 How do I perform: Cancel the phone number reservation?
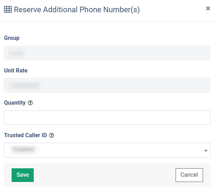click(x=189, y=175)
